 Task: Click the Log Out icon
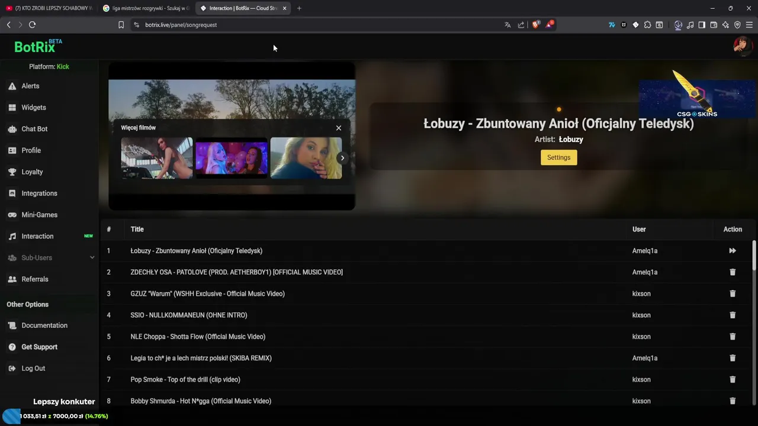click(x=12, y=368)
